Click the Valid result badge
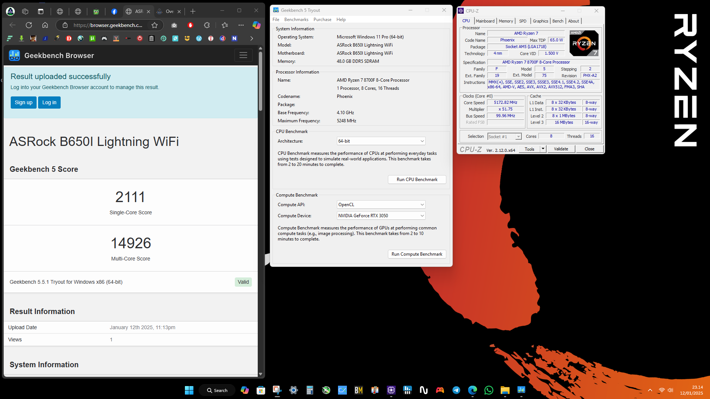This screenshot has width=710, height=399. [243, 282]
